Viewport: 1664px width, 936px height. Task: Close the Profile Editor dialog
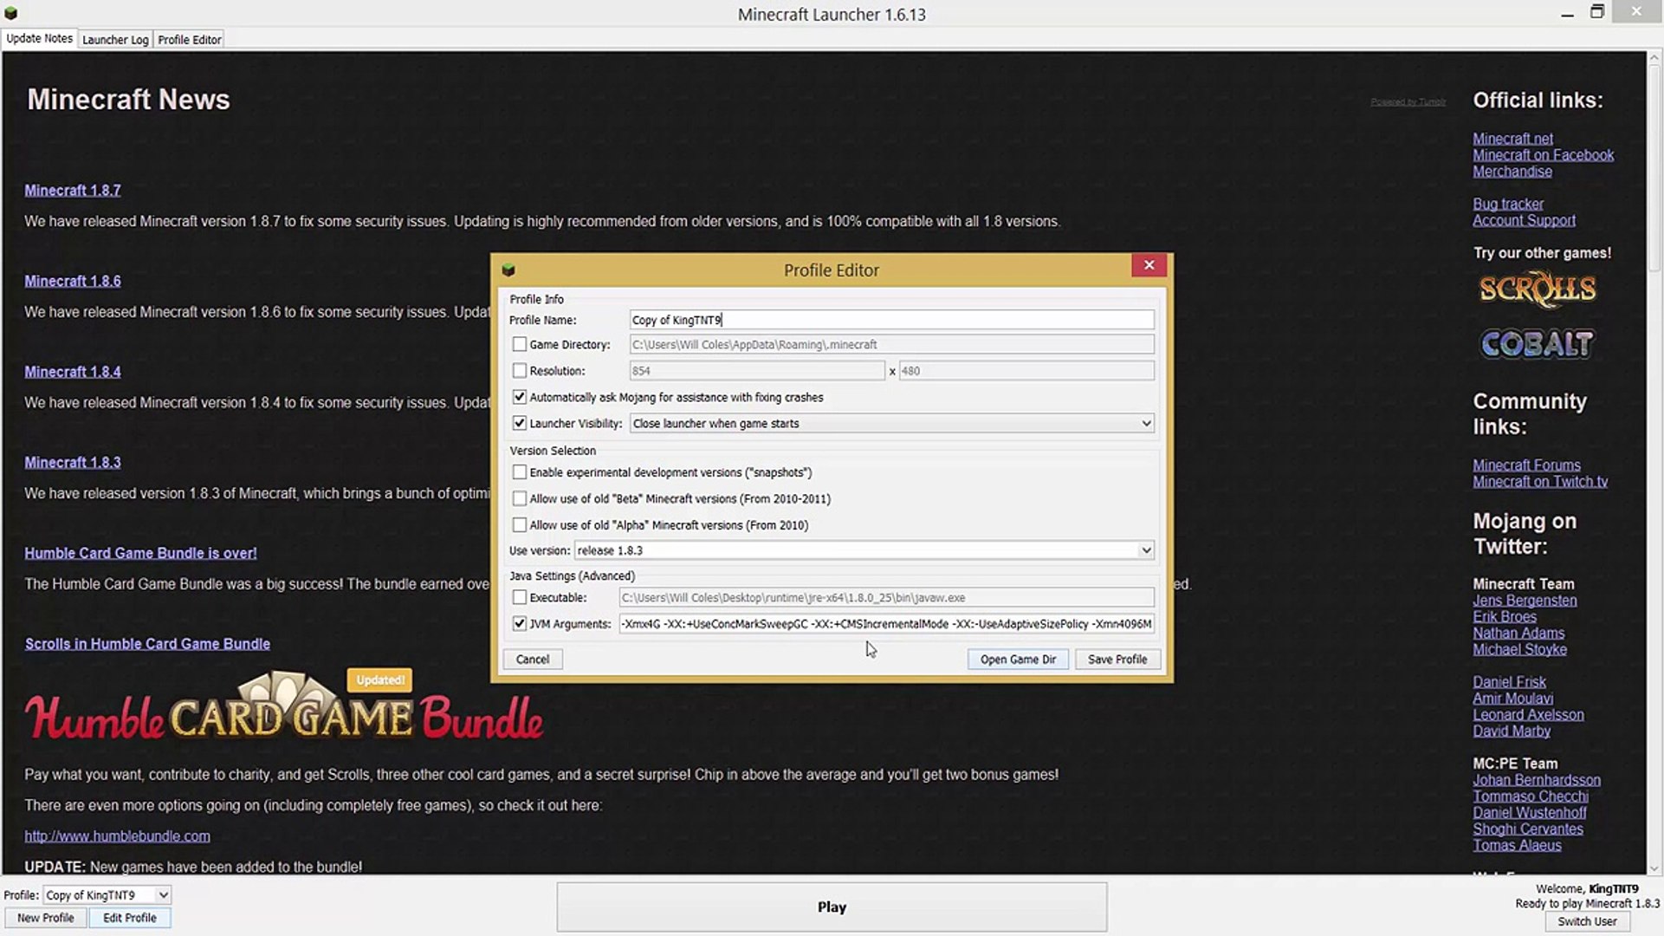click(1149, 265)
